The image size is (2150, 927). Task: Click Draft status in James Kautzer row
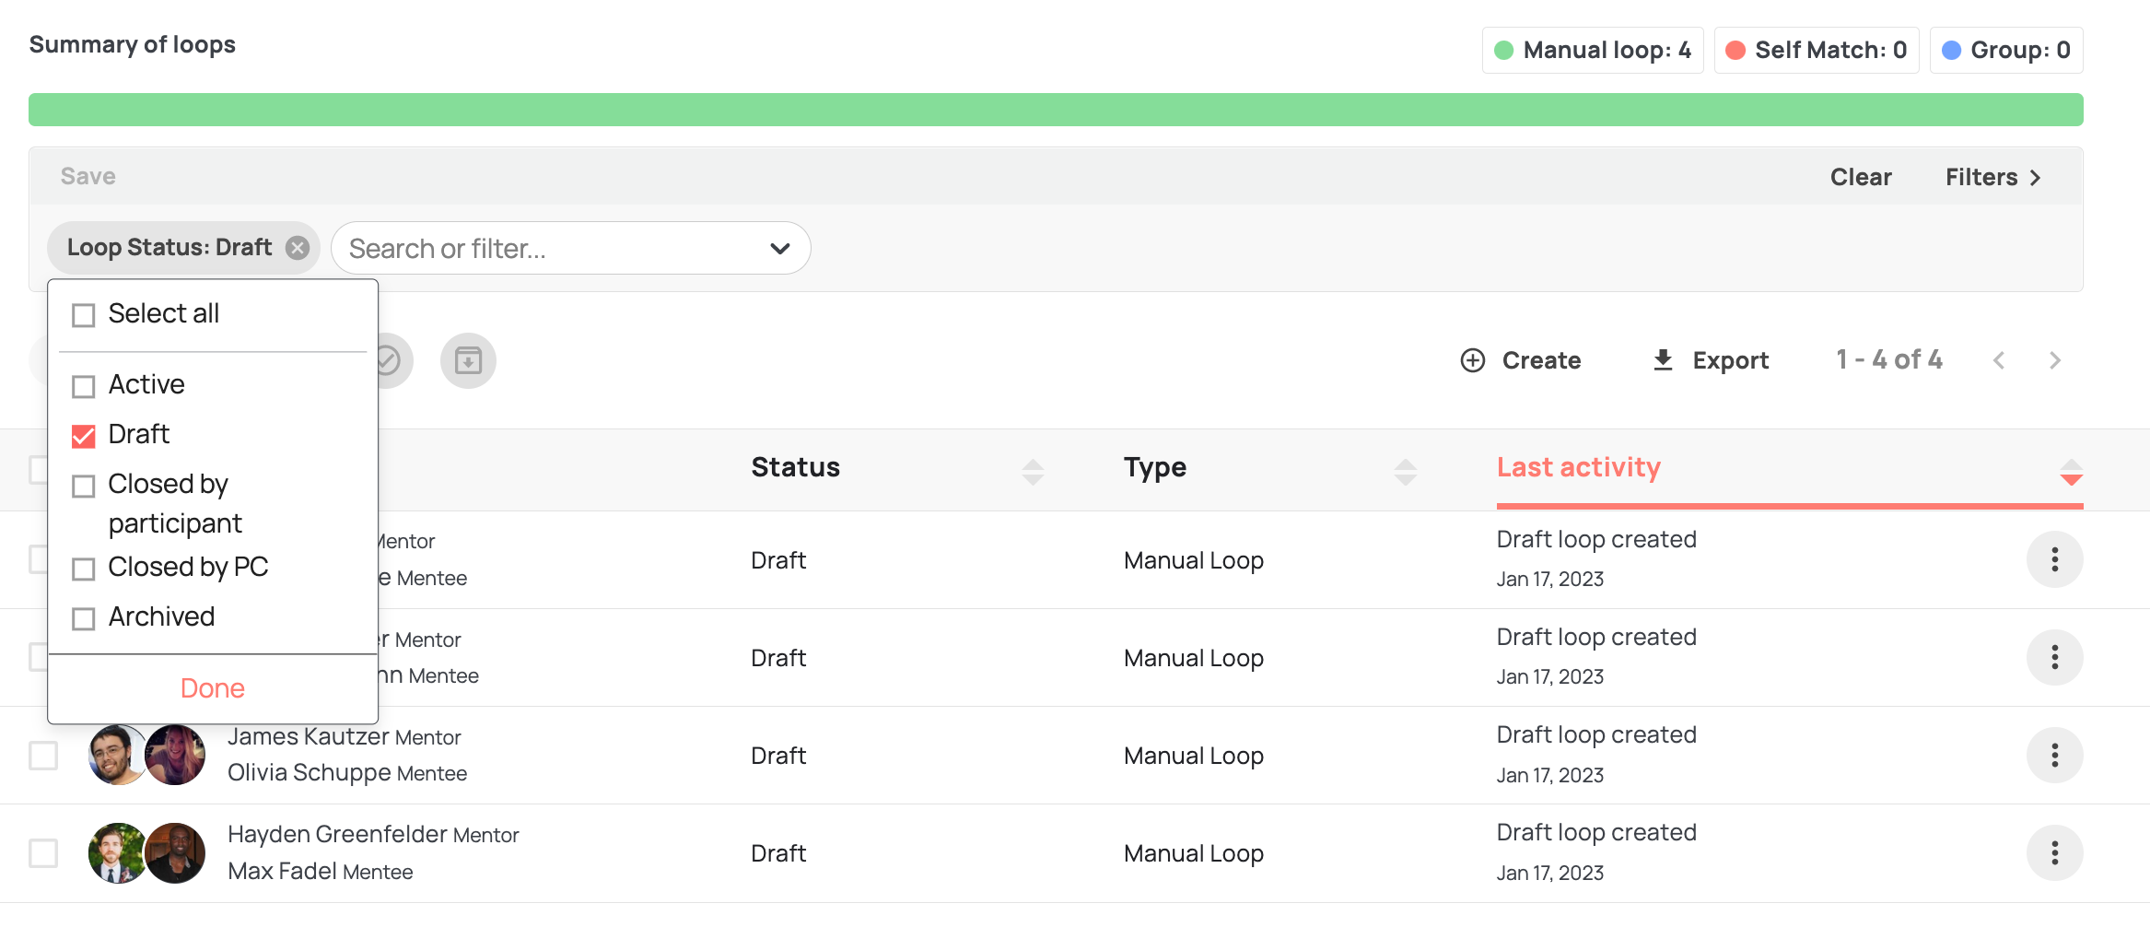pos(778,756)
